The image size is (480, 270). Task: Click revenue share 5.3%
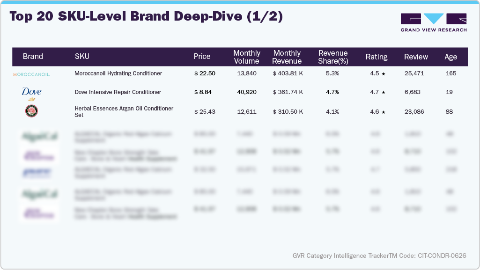coord(332,73)
